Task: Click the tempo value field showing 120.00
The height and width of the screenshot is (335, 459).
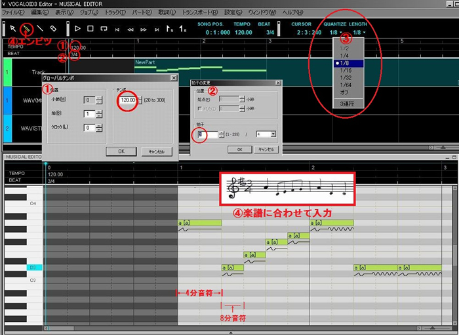Action: point(127,100)
